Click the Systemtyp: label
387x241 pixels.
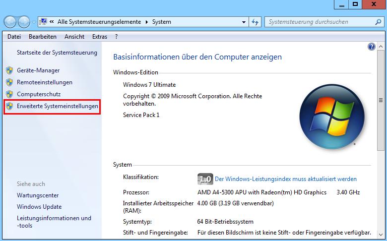pos(137,222)
